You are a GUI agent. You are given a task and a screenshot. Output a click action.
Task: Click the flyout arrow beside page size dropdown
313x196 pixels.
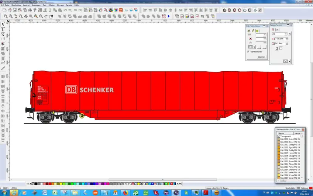click(289, 34)
